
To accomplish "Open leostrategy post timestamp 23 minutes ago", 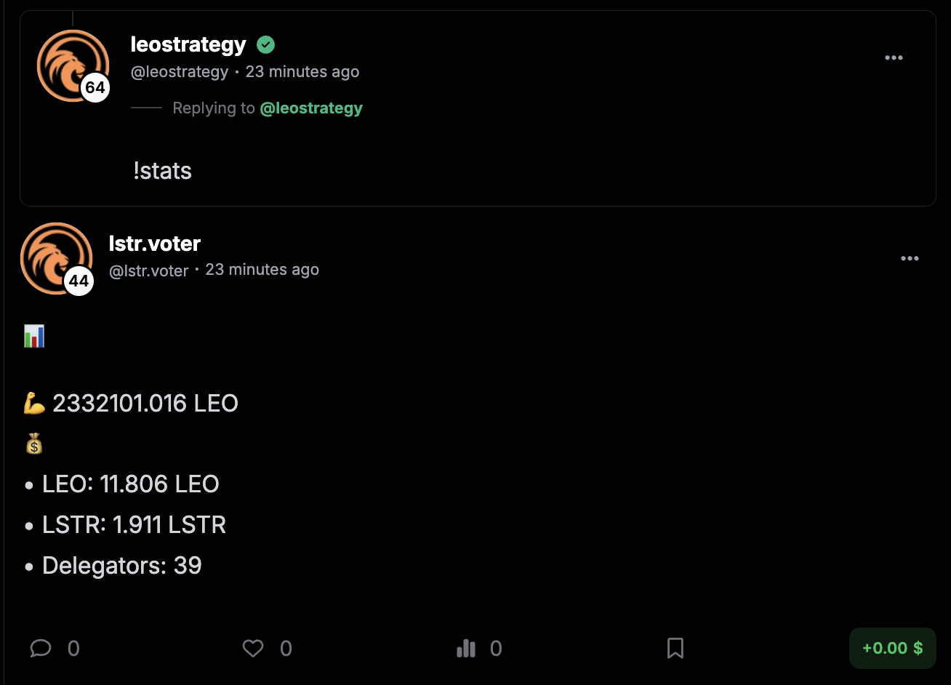I will [x=302, y=71].
